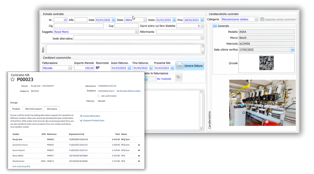The height and width of the screenshot is (174, 314).
Task: Open the Stato dropdown
Action: tap(145, 20)
